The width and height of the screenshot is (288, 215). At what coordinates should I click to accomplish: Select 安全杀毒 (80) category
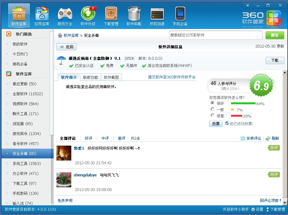tap(27, 153)
